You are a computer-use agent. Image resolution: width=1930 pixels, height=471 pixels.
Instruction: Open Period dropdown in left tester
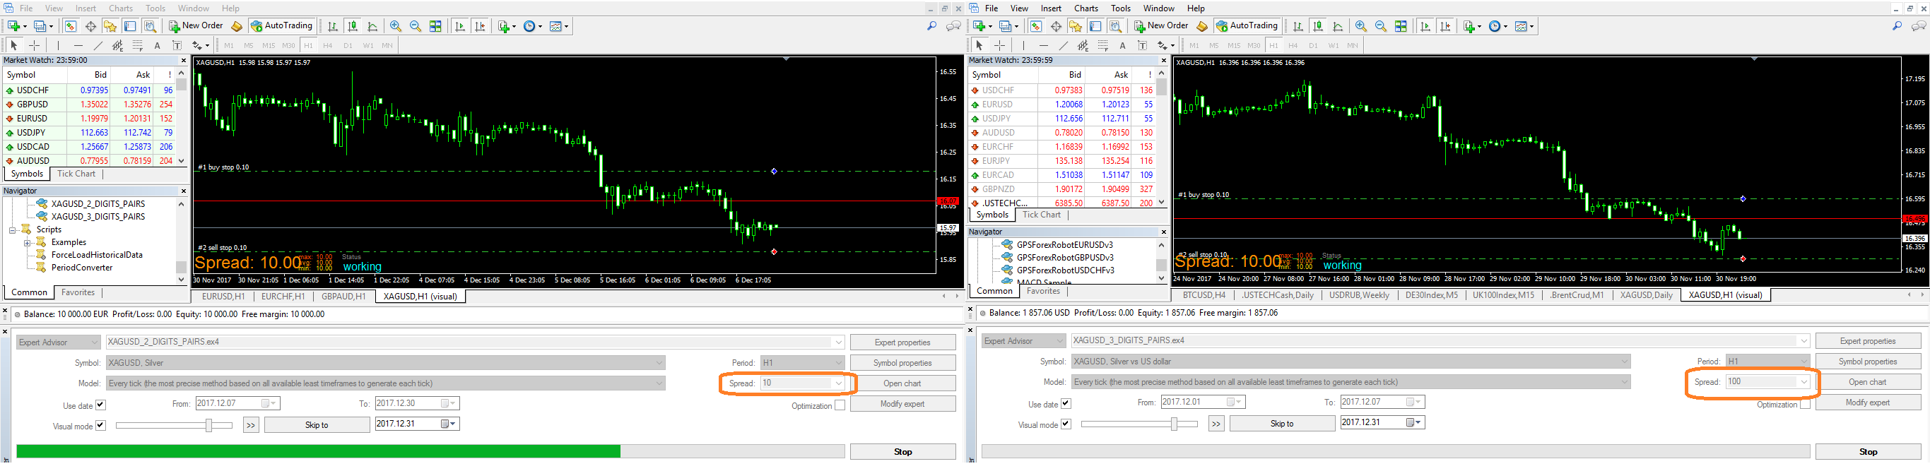coord(802,362)
